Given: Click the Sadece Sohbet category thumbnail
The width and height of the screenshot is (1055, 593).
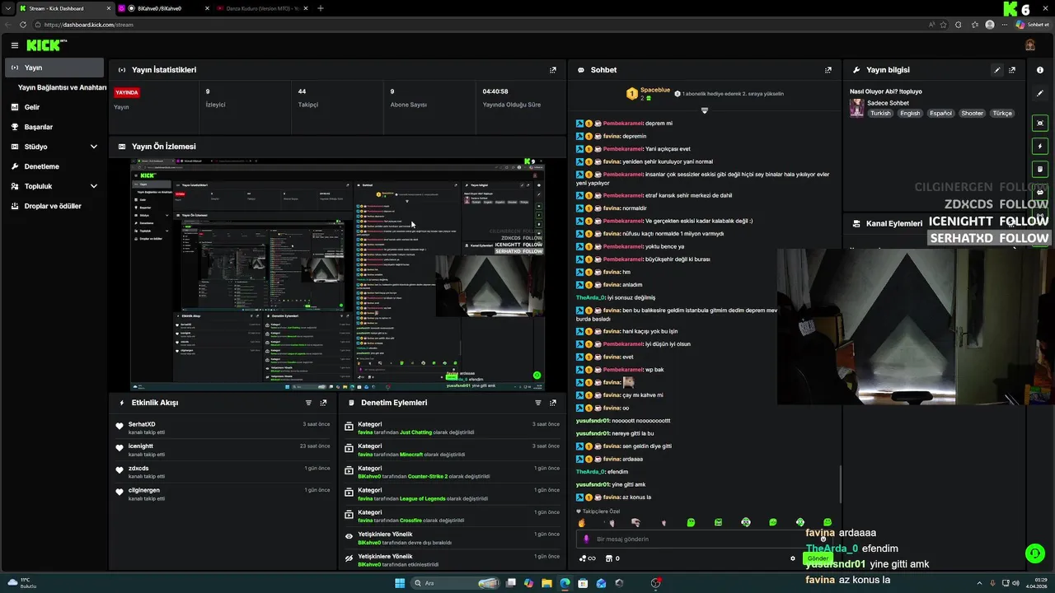Looking at the screenshot, I should tap(857, 108).
